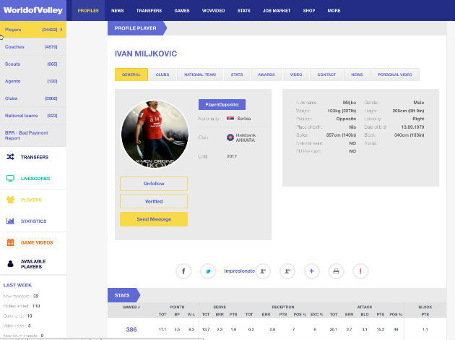The width and height of the screenshot is (455, 340).
Task: Open the More menu in navbar
Action: (x=334, y=11)
